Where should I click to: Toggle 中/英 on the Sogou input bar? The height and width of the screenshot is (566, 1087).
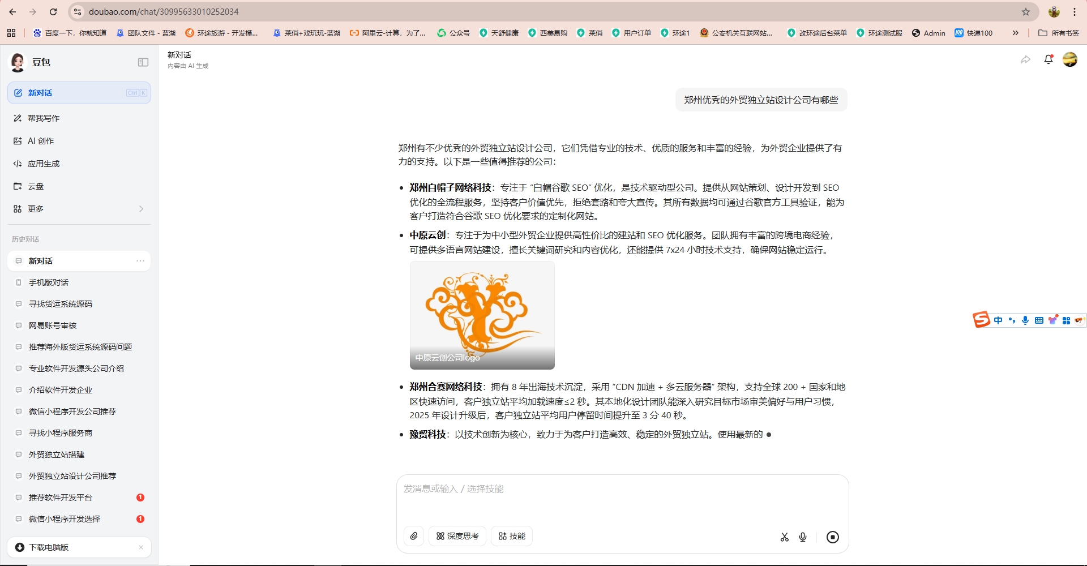click(x=998, y=320)
